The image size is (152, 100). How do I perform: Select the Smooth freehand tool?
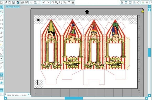(1, 45)
